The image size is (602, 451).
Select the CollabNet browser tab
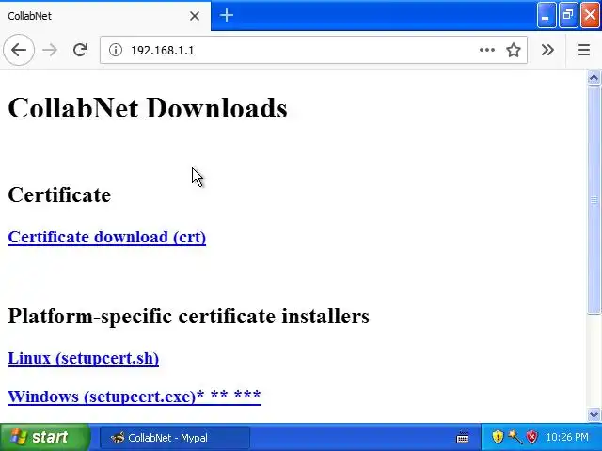click(105, 16)
